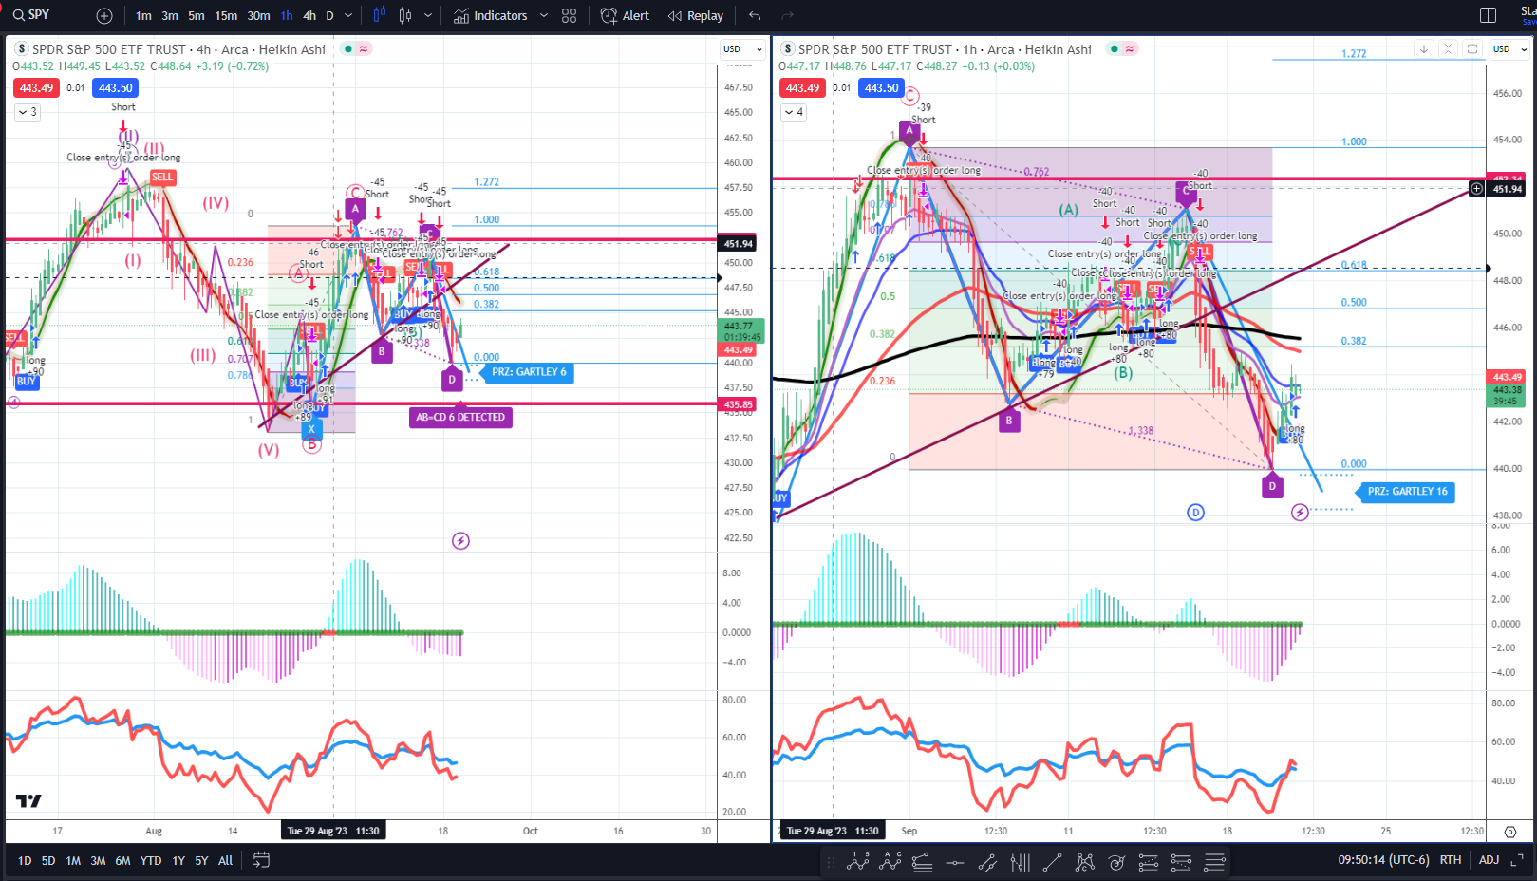Select the parallel channel drawing tool
This screenshot has height=881, width=1537.
pyautogui.click(x=987, y=862)
